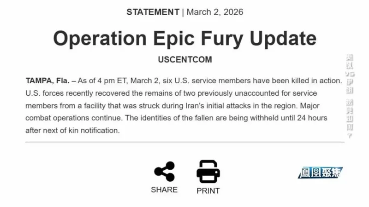Screen dimensions: 369x207
Task: Click the USCENTCOM byline
Action: point(184,60)
